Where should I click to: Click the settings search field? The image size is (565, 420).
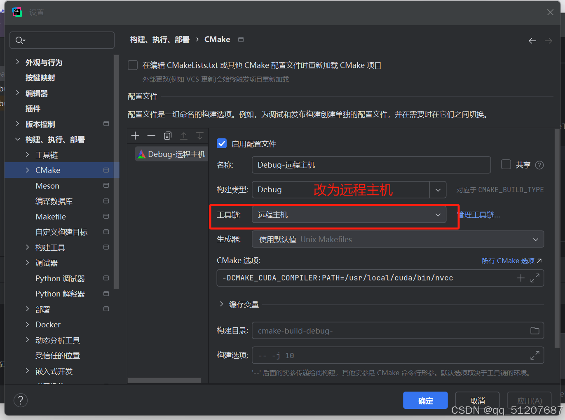point(62,40)
